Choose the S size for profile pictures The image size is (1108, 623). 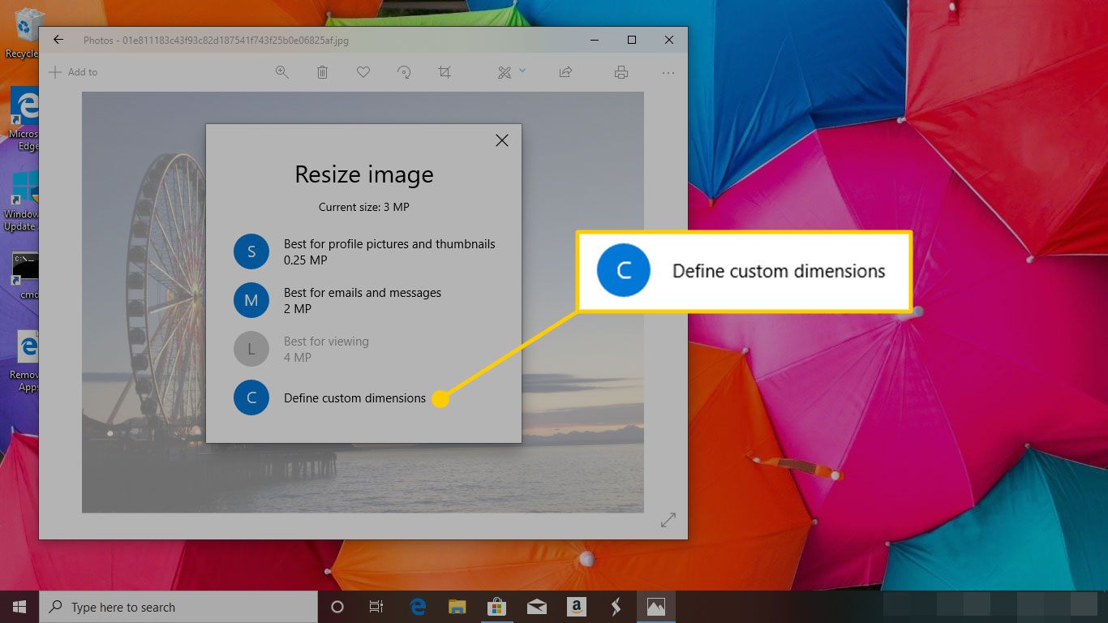point(365,251)
